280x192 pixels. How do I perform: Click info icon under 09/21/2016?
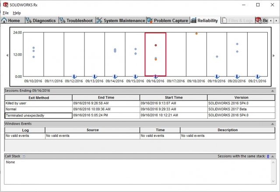[258, 77]
